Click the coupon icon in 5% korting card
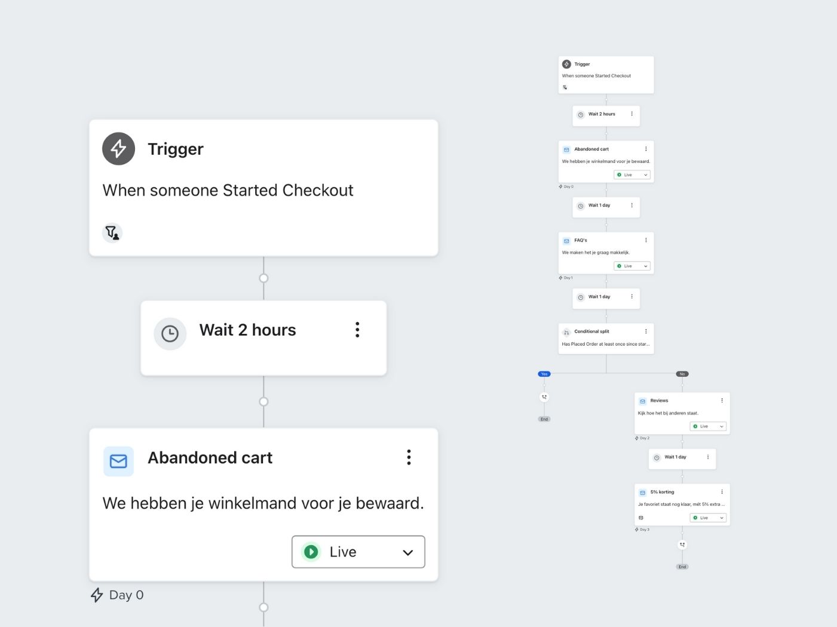Screen dimensions: 837x627 point(641,518)
